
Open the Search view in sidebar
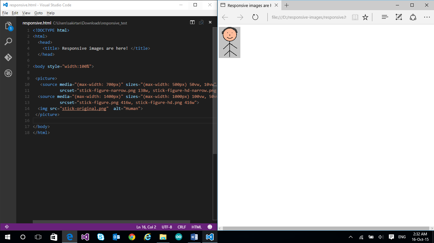[8, 42]
